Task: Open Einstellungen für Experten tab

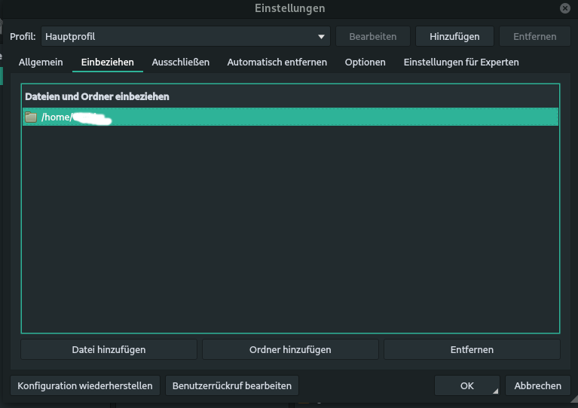Action: [x=461, y=62]
